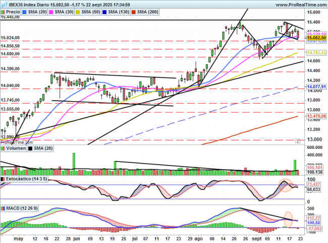Click the 14.600 price axis label
Image resolution: width=328 pixels, height=243 pixels.
[x=313, y=61]
